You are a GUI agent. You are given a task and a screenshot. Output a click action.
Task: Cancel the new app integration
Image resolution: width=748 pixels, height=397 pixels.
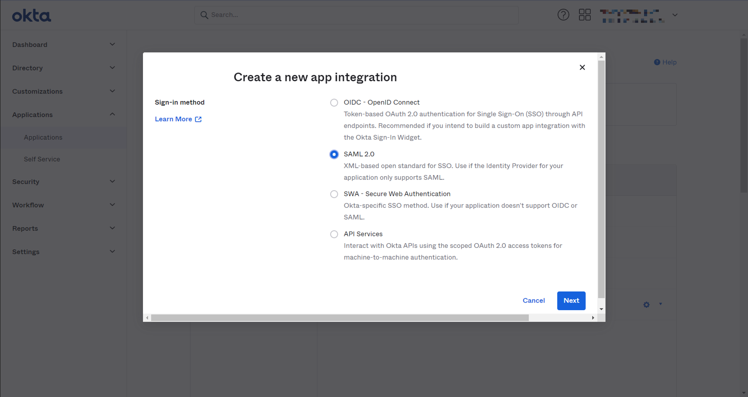533,301
